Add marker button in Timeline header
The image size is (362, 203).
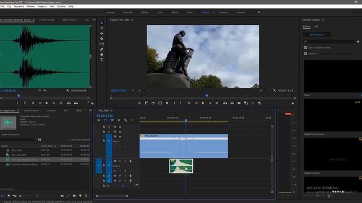[x=119, y=120]
